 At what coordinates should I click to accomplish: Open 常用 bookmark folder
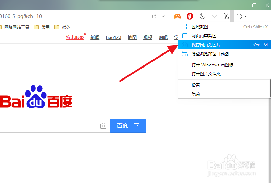coord(42,27)
